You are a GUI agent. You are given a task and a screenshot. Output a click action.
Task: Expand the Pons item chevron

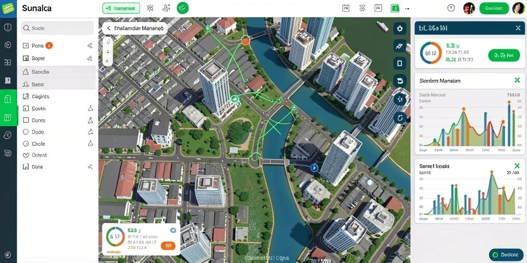pos(90,46)
